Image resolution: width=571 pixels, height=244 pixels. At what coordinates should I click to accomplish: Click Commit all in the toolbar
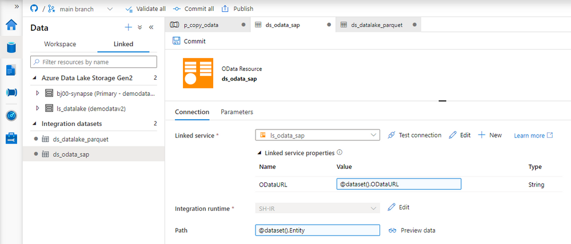(x=193, y=9)
